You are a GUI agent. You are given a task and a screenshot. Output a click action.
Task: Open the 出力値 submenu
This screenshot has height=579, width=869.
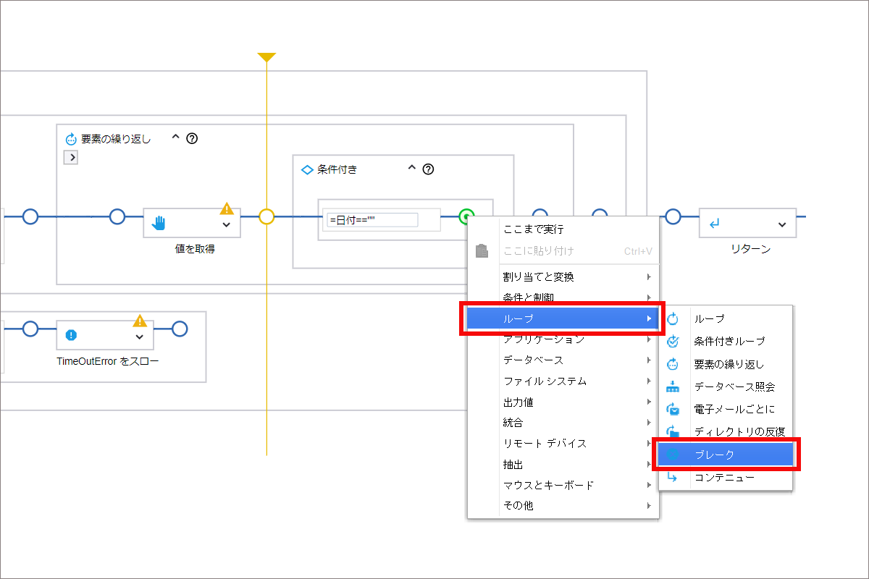point(563,402)
